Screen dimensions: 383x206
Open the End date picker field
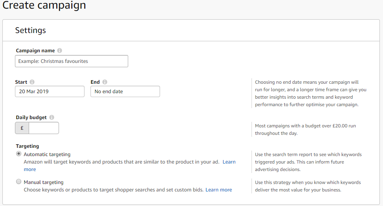(125, 91)
